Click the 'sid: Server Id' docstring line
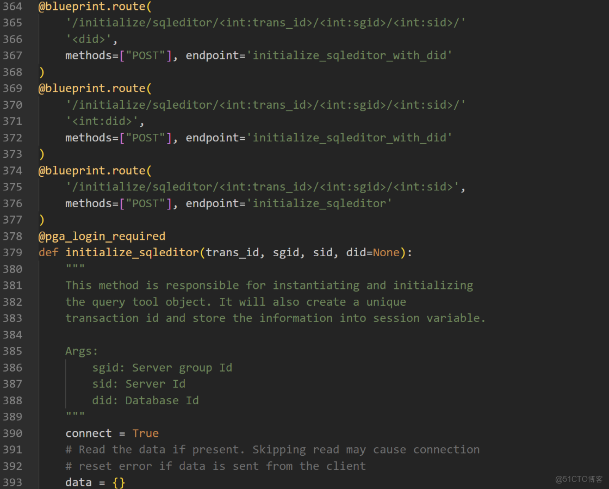 [138, 383]
